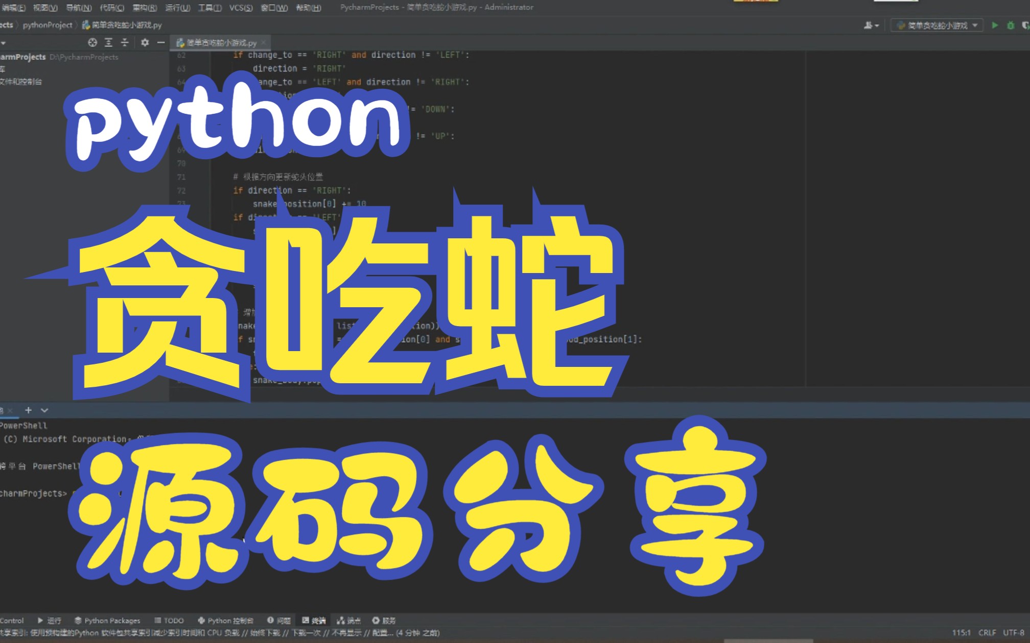Collapse all items in project panel
This screenshot has height=643, width=1030.
coord(125,42)
